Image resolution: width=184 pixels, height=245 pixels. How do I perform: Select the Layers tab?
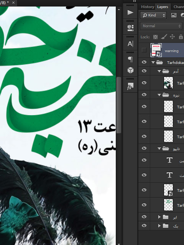[163, 7]
